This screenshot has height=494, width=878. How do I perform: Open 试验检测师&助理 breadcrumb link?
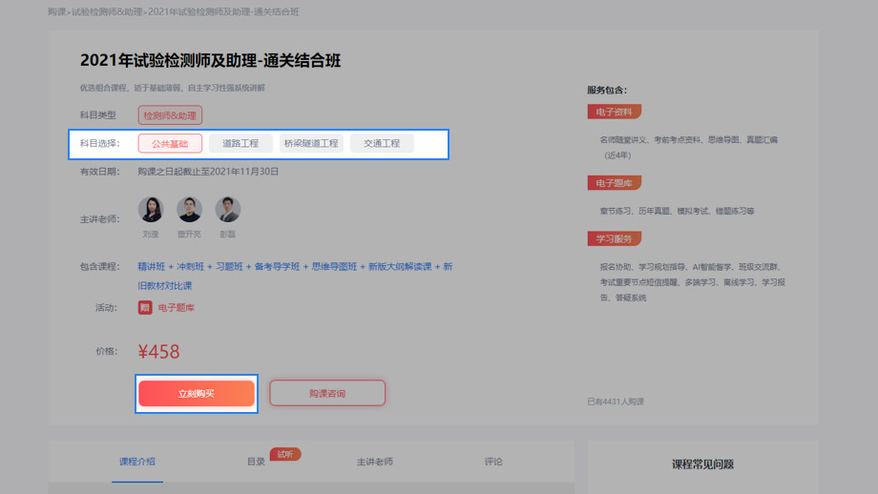pyautogui.click(x=107, y=12)
